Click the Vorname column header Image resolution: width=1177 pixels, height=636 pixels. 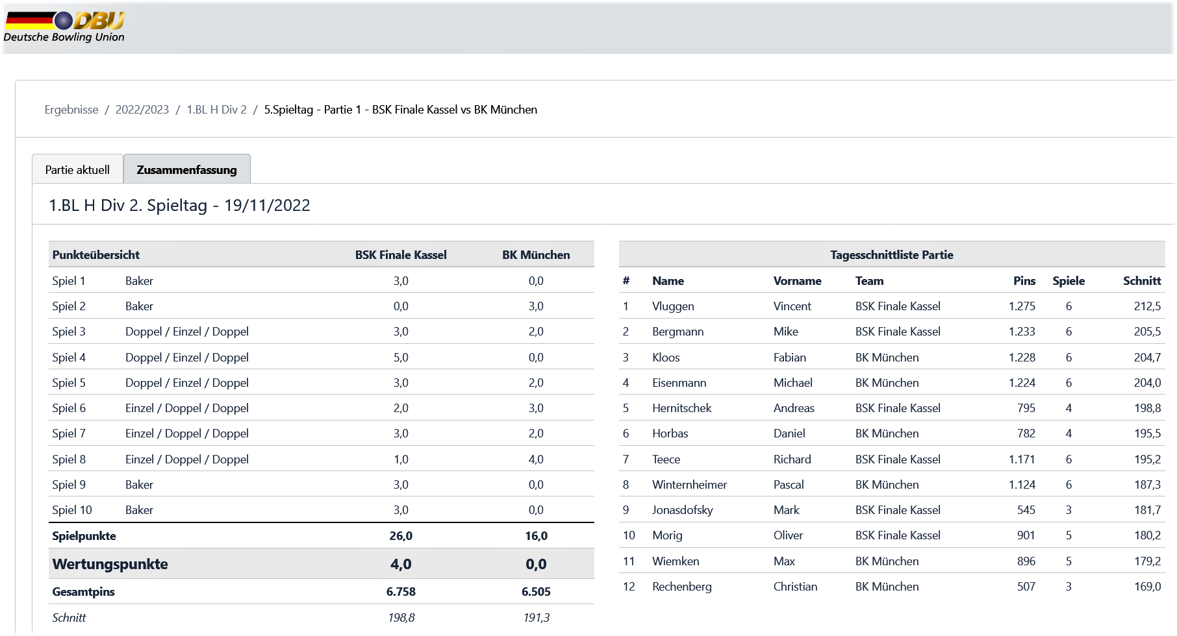[797, 281]
